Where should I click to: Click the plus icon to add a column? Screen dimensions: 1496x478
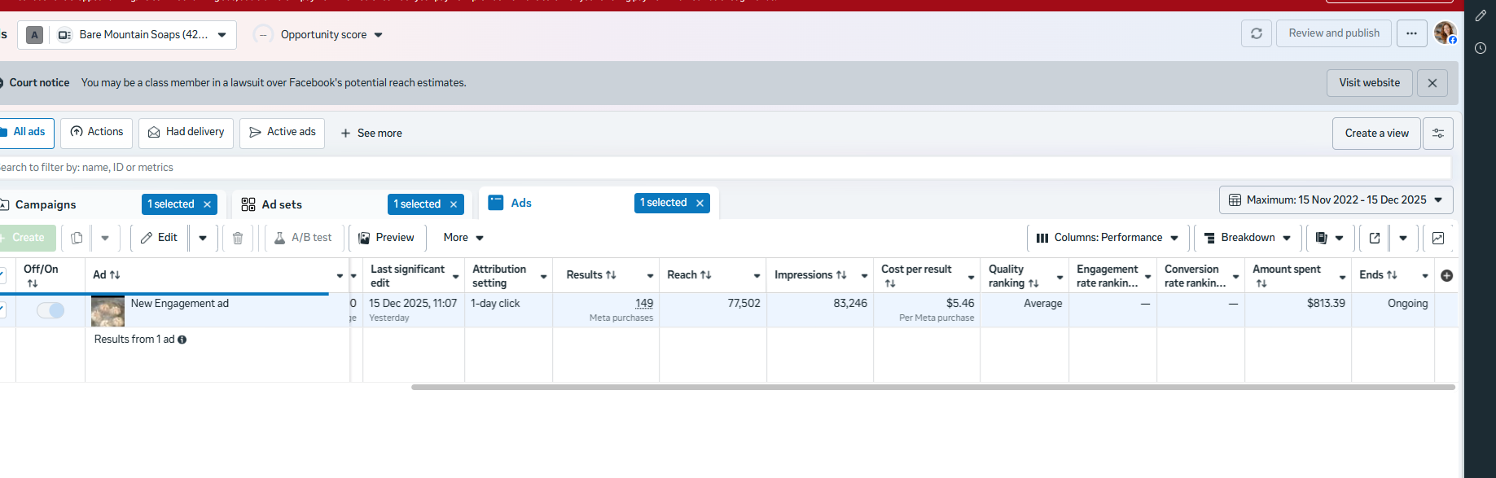1446,275
